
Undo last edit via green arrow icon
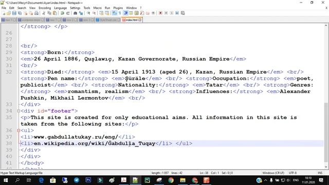click(62, 13)
